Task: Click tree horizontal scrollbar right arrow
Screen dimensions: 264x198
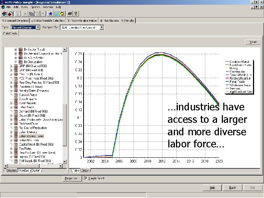Action: point(60,166)
